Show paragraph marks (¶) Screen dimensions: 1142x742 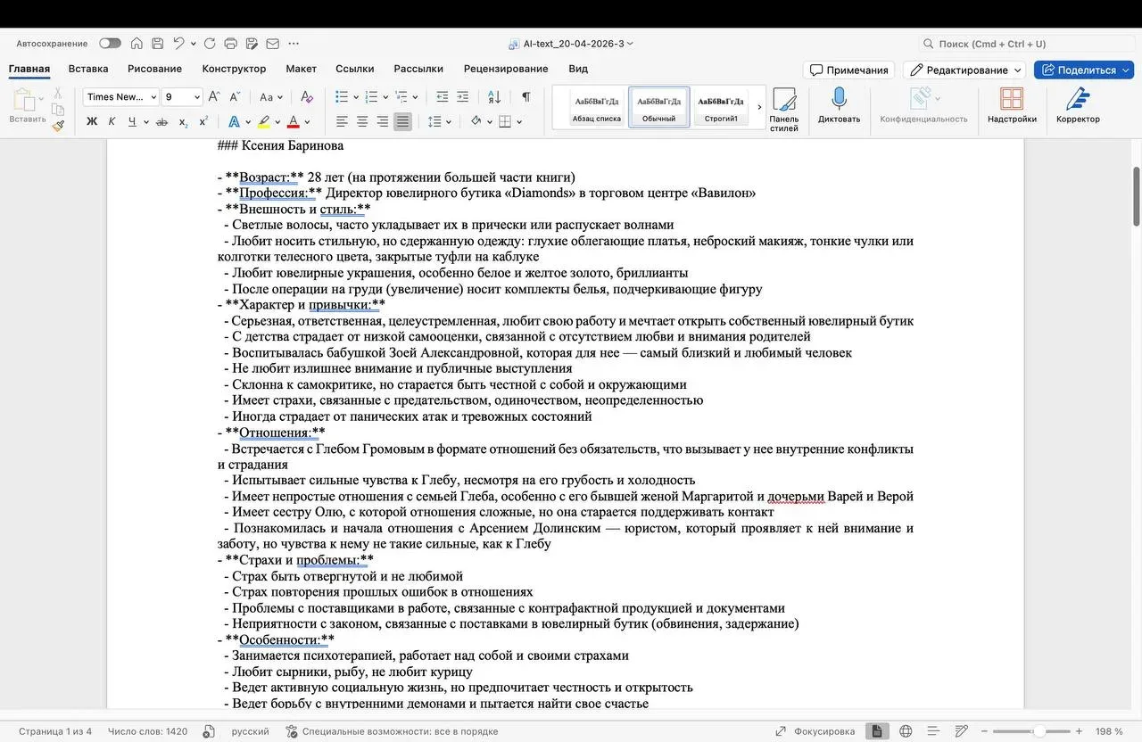525,97
